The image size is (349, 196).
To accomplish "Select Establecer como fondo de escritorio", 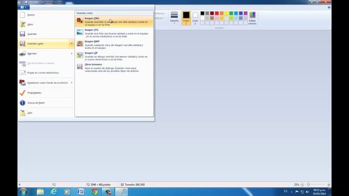I will [44, 83].
